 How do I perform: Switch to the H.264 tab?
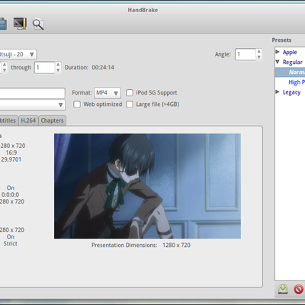tap(28, 120)
